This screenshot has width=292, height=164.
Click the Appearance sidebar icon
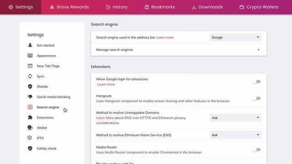pos(30,56)
